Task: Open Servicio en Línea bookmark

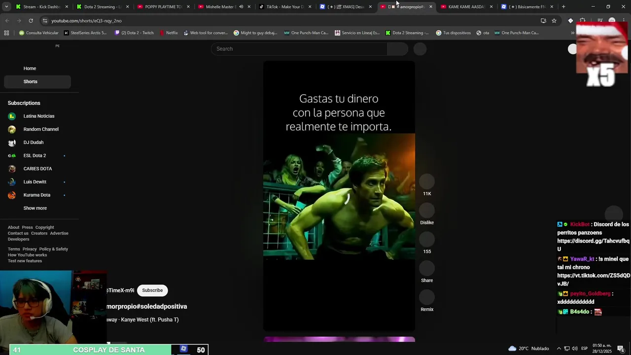Action: coord(357,33)
